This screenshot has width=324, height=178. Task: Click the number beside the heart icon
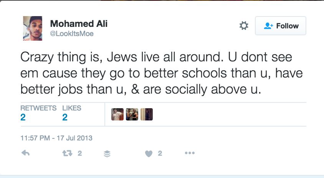[160, 153]
